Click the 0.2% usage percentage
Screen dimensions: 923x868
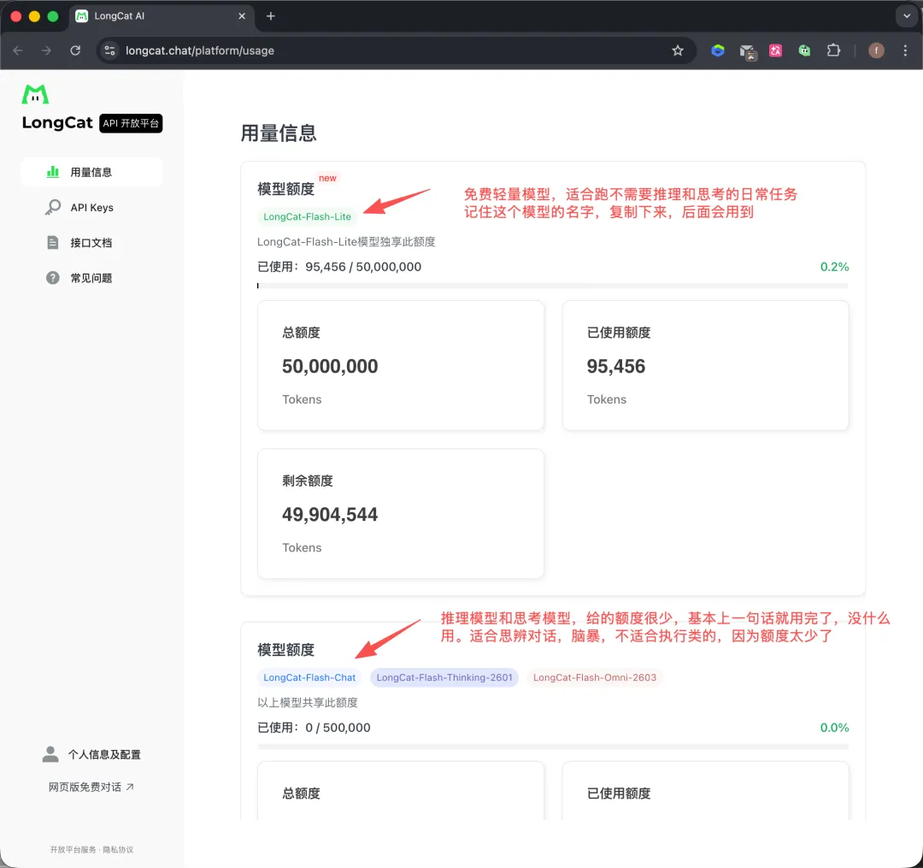click(834, 267)
